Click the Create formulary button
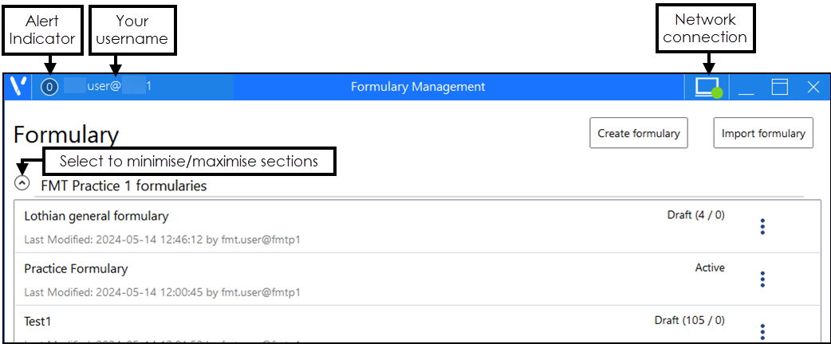Viewport: 831px width, 344px height. point(639,133)
